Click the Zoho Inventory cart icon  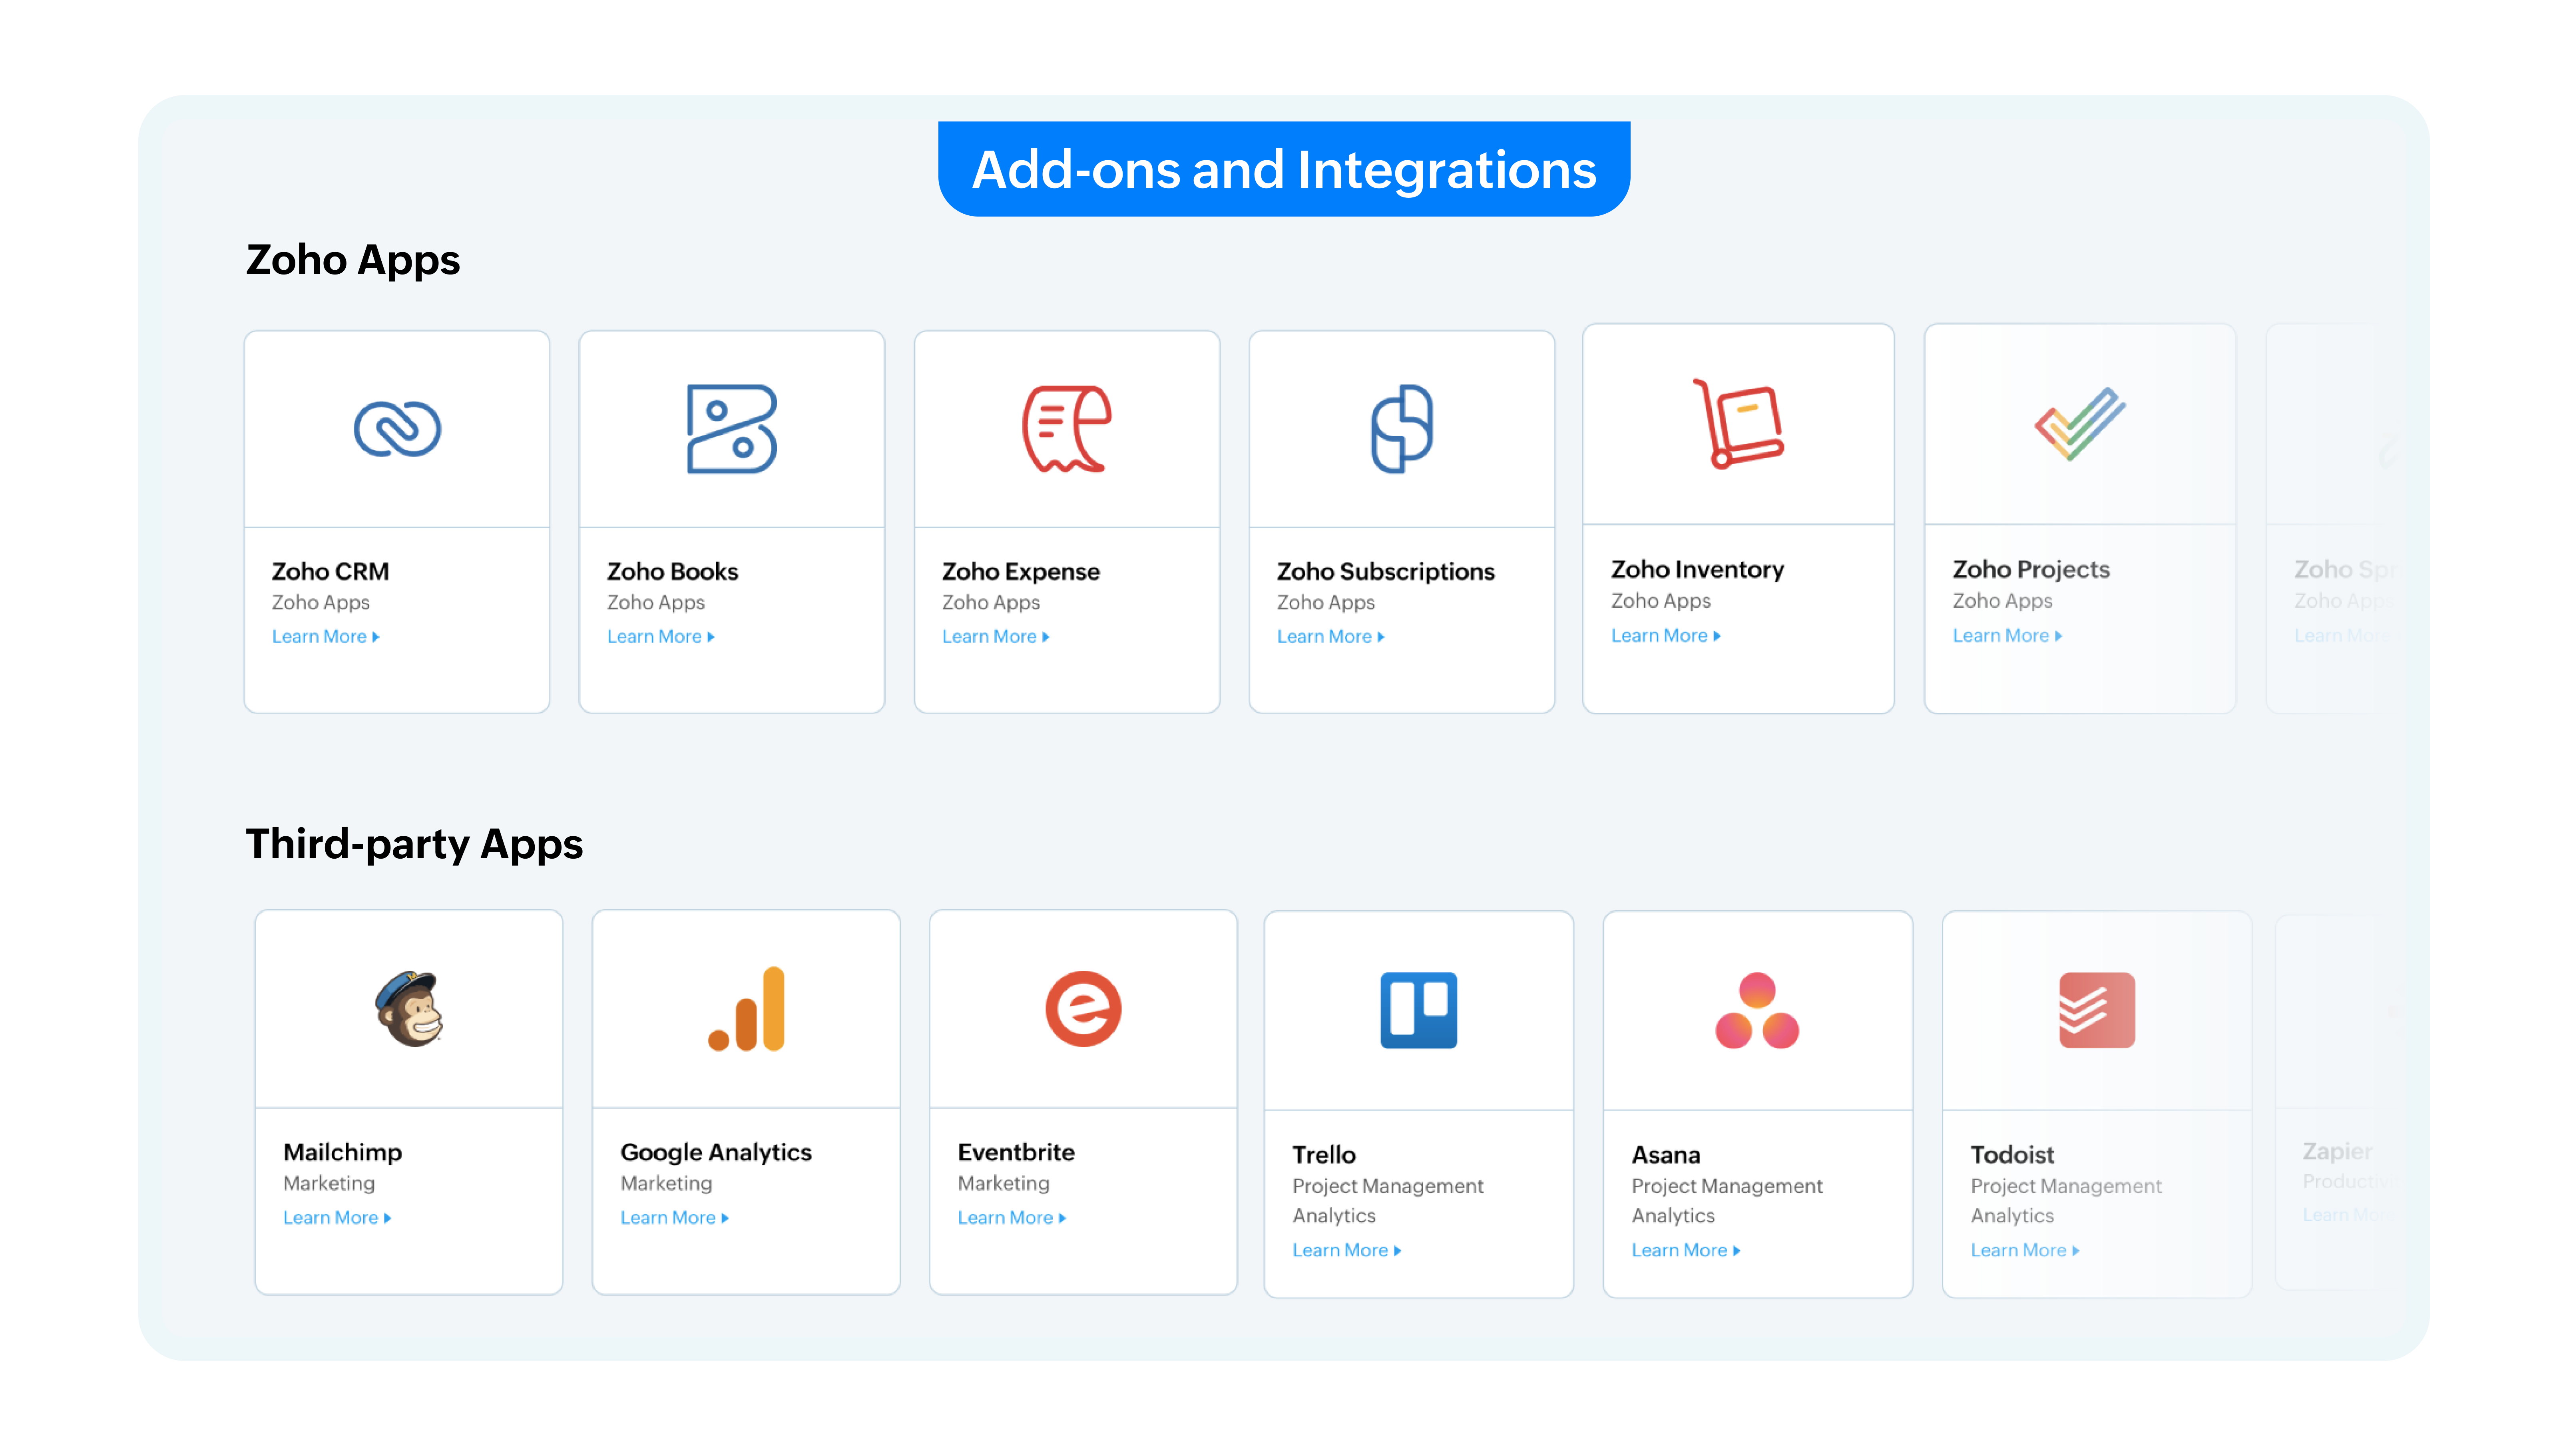click(1738, 424)
